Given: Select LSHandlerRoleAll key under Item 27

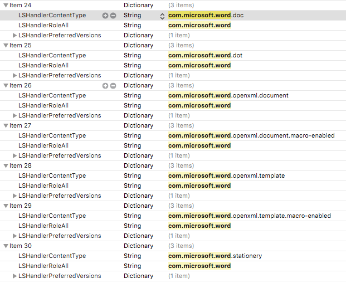Looking at the screenshot, I should pos(43,146).
